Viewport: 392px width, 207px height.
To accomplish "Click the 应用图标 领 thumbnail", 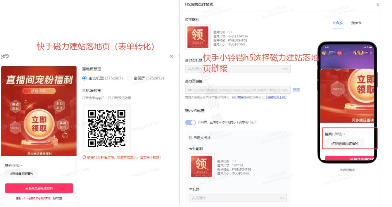I will [198, 37].
